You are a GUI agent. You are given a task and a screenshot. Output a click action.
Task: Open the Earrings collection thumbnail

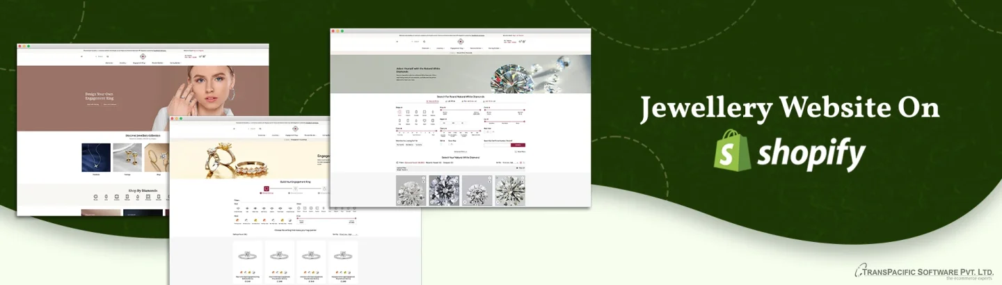pyautogui.click(x=127, y=158)
